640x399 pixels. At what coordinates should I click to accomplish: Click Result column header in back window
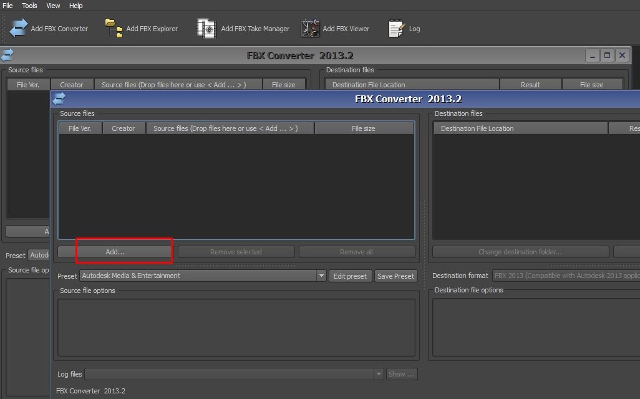(x=531, y=84)
